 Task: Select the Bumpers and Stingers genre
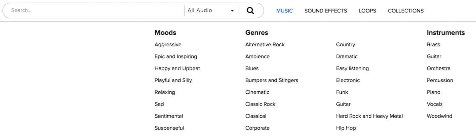tap(272, 80)
